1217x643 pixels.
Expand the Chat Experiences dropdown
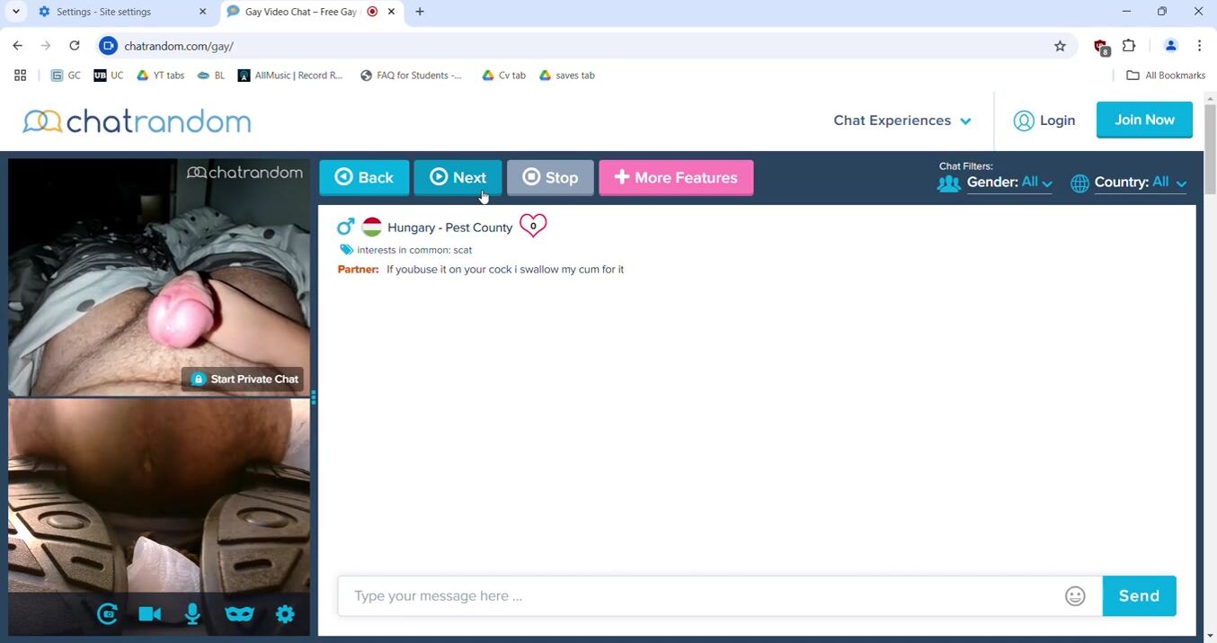(x=902, y=121)
